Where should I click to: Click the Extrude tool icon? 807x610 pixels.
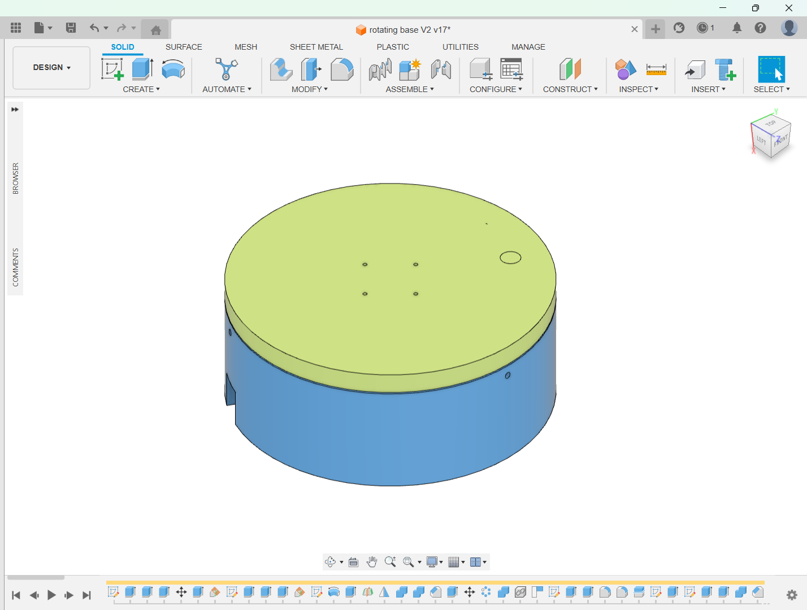point(142,69)
